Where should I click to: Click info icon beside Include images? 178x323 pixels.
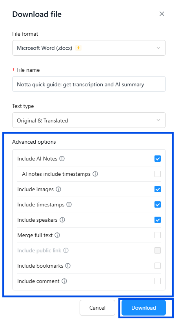pos(58,189)
